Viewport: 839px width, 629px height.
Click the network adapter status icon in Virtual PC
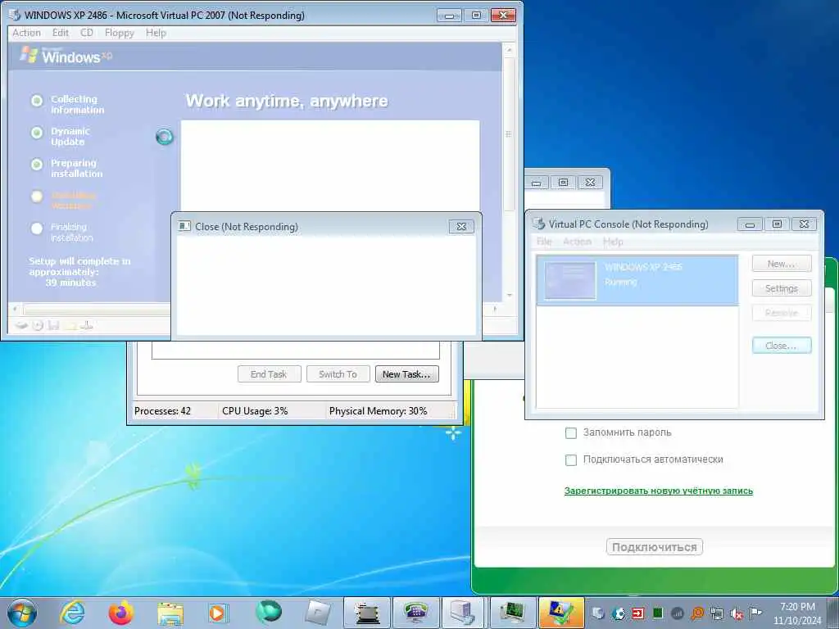click(87, 325)
